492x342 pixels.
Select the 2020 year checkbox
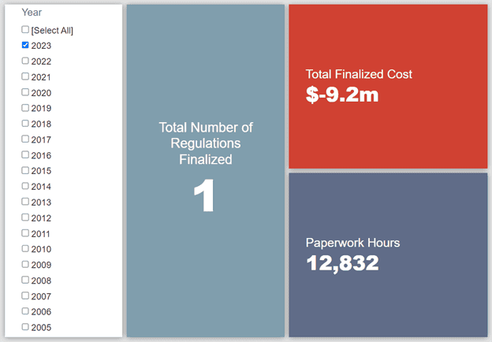pyautogui.click(x=25, y=92)
